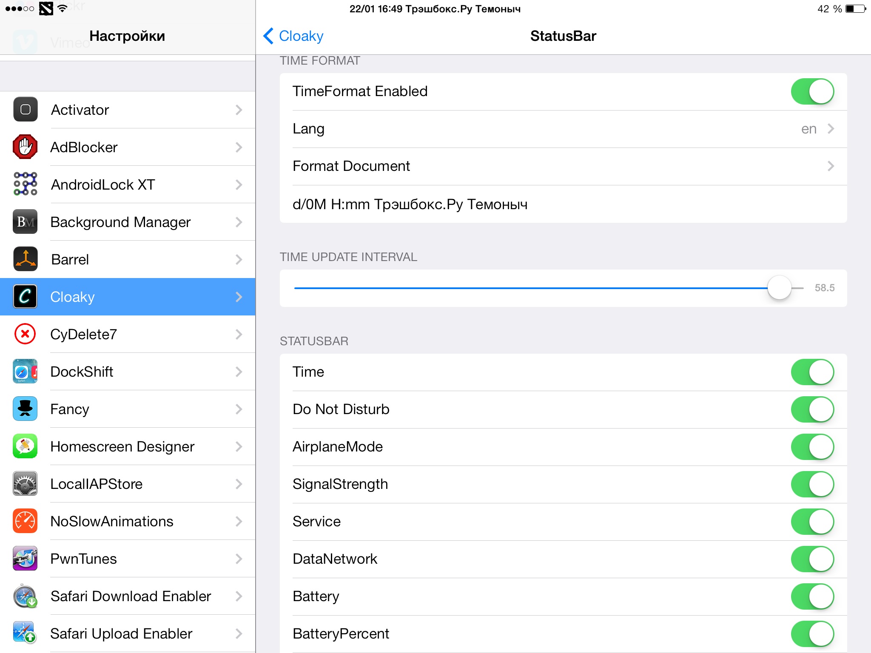The image size is (871, 653).
Task: Open Safari Upload Enabler row
Action: [x=128, y=633]
